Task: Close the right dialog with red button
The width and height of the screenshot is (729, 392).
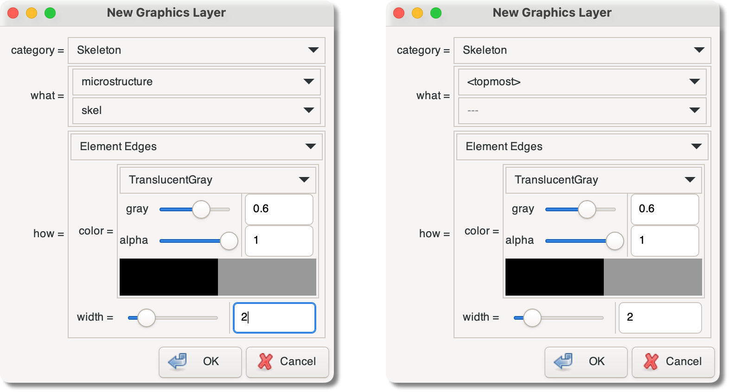Action: pyautogui.click(x=399, y=13)
